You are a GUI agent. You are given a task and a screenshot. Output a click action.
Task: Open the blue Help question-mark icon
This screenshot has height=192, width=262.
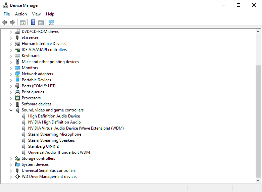33,22
